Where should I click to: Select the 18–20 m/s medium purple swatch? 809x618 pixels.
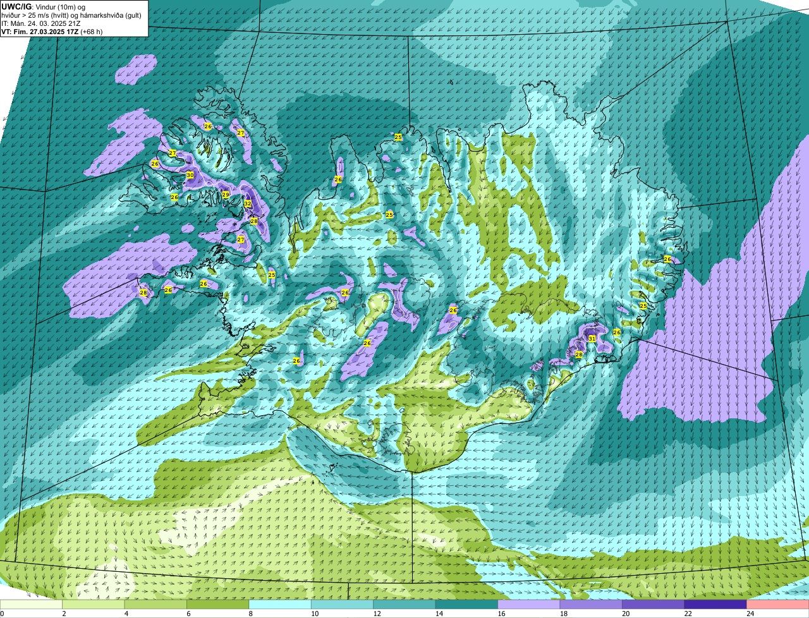[592, 605]
